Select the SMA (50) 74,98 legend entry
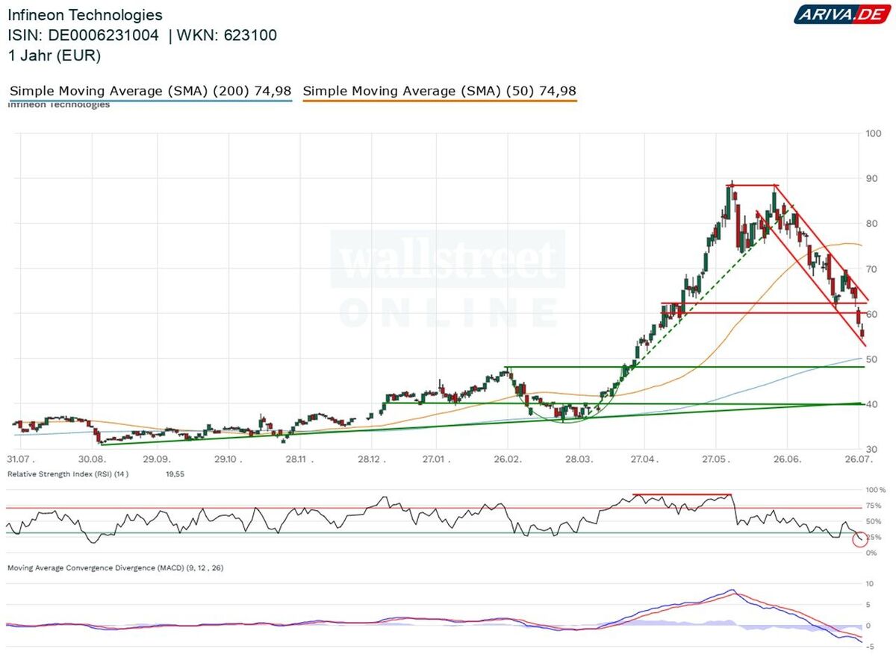896x657 pixels. click(x=440, y=91)
